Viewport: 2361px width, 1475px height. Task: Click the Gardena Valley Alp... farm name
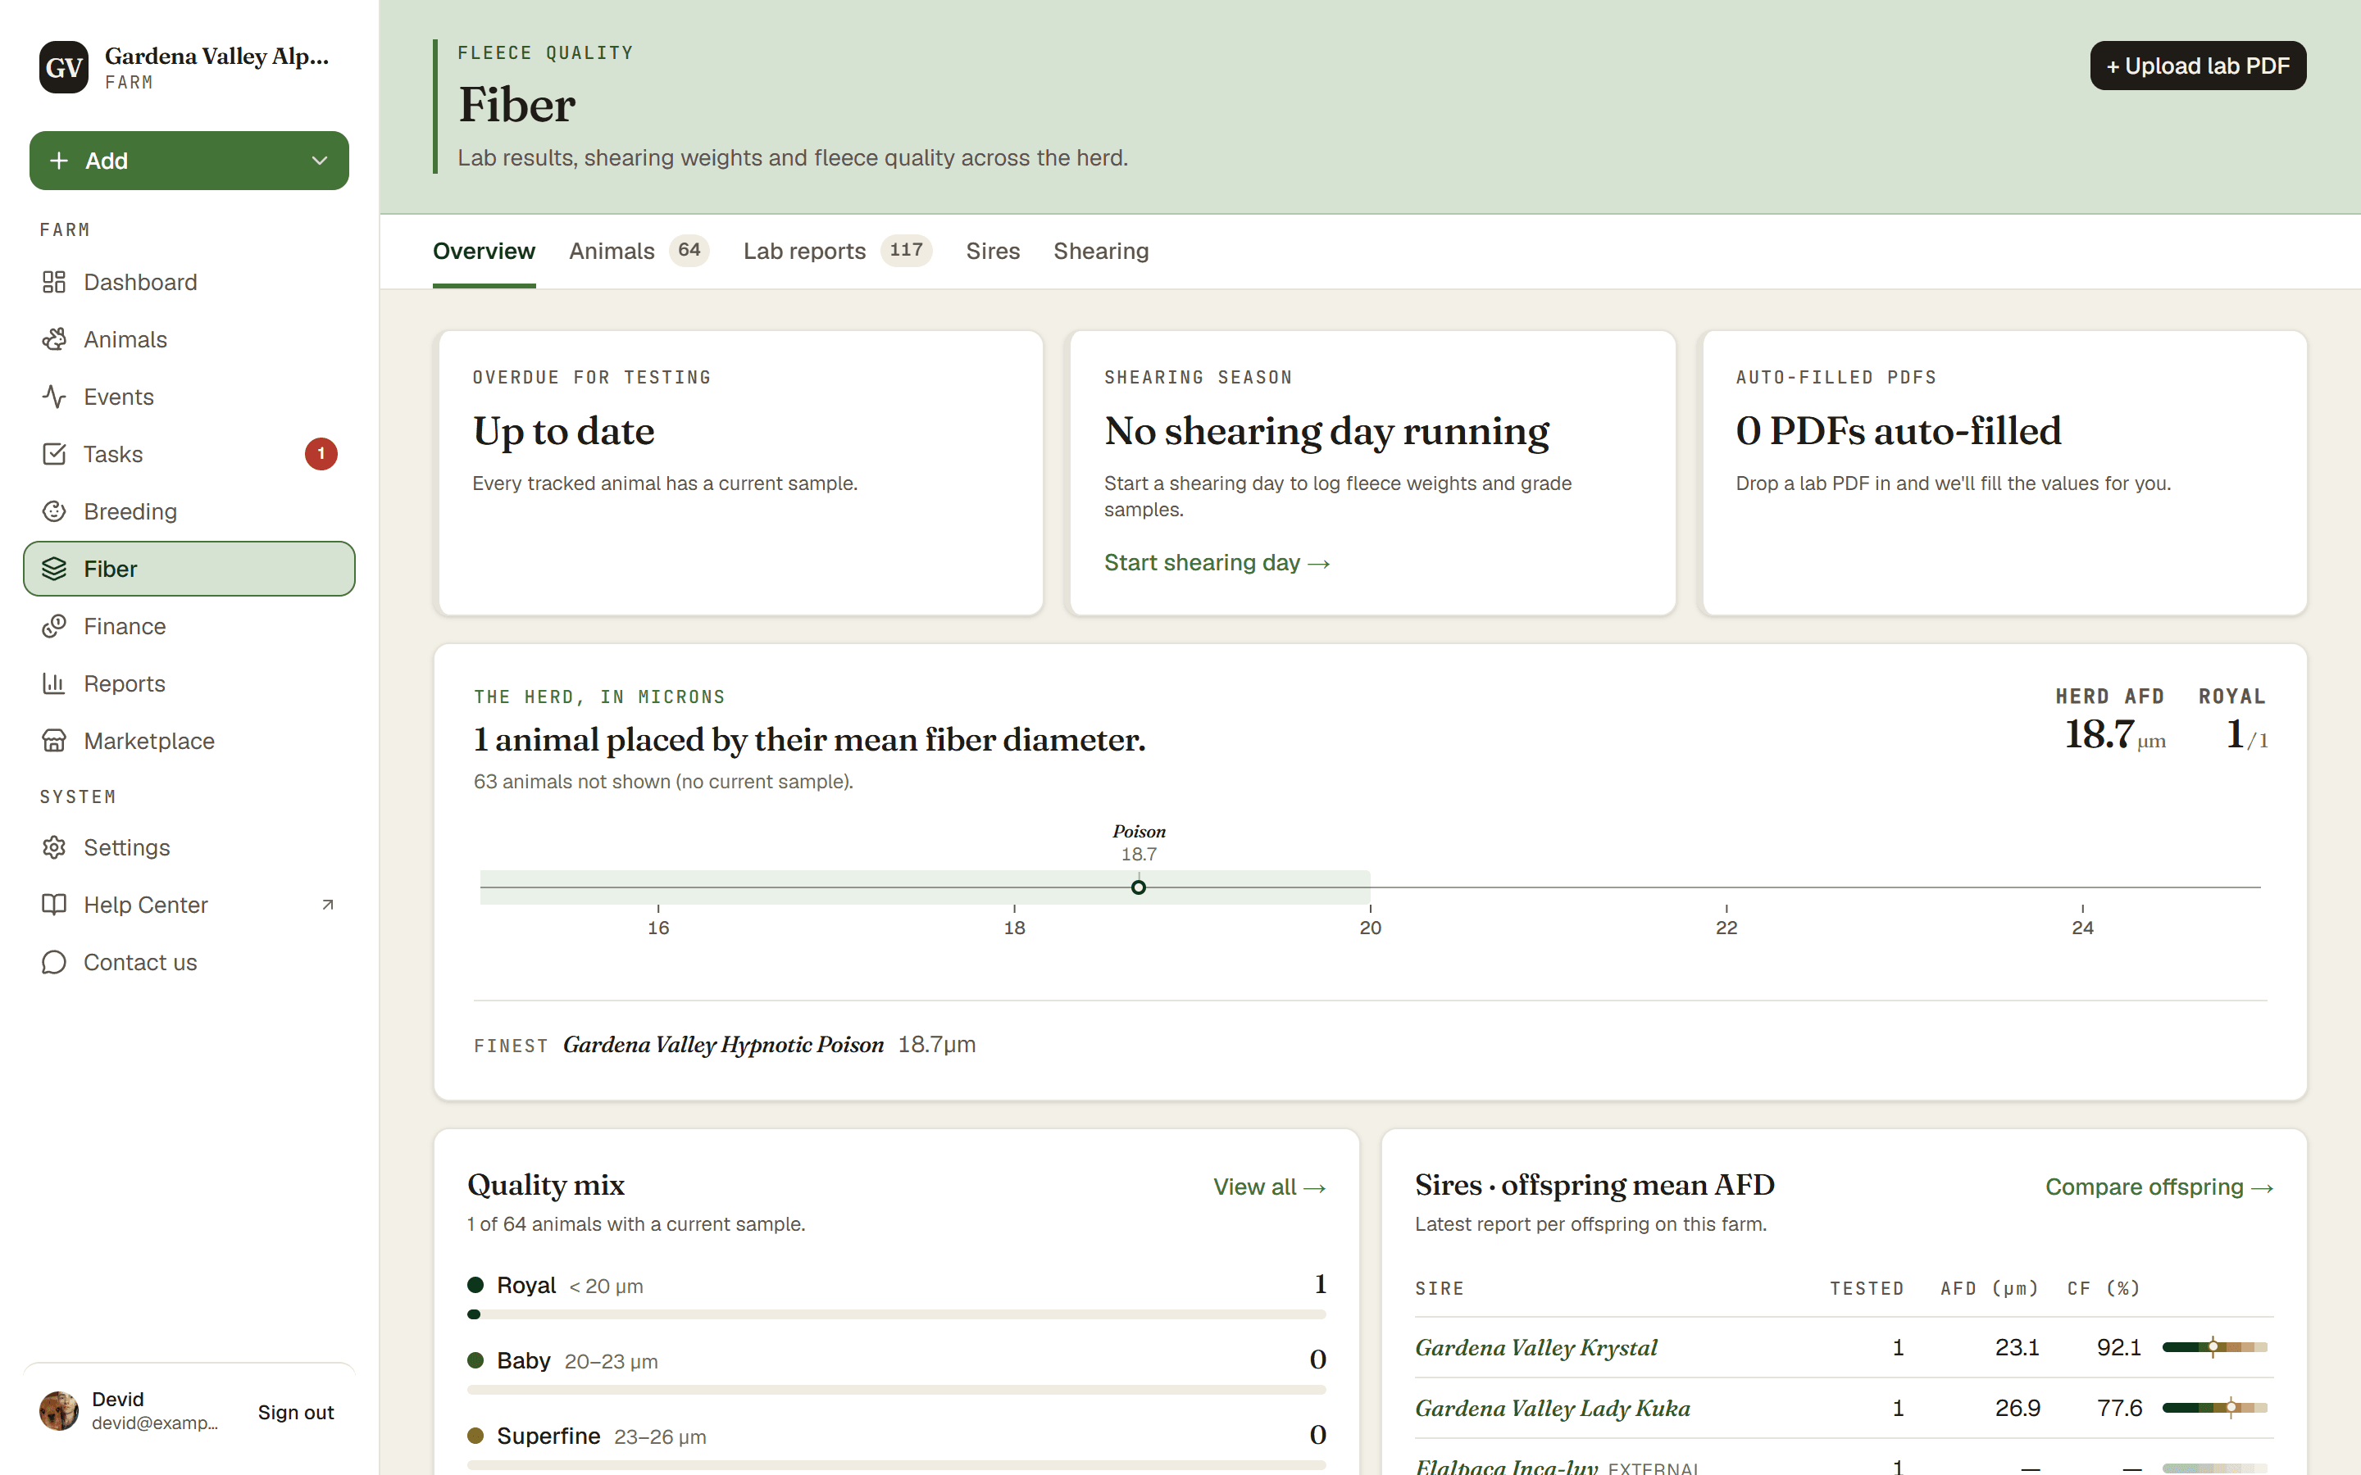(216, 56)
